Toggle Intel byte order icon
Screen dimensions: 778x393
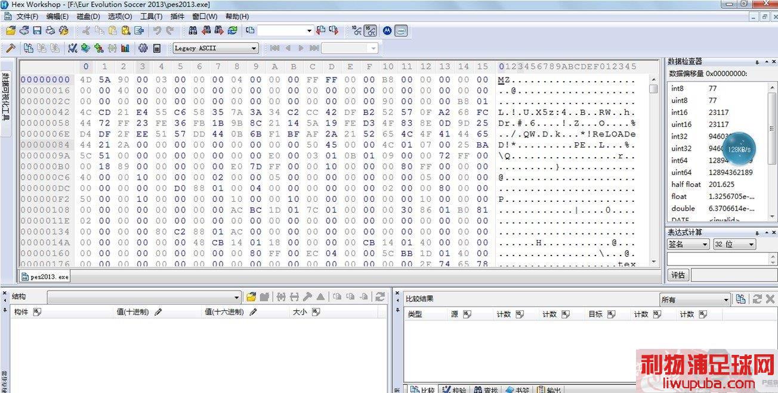401,30
